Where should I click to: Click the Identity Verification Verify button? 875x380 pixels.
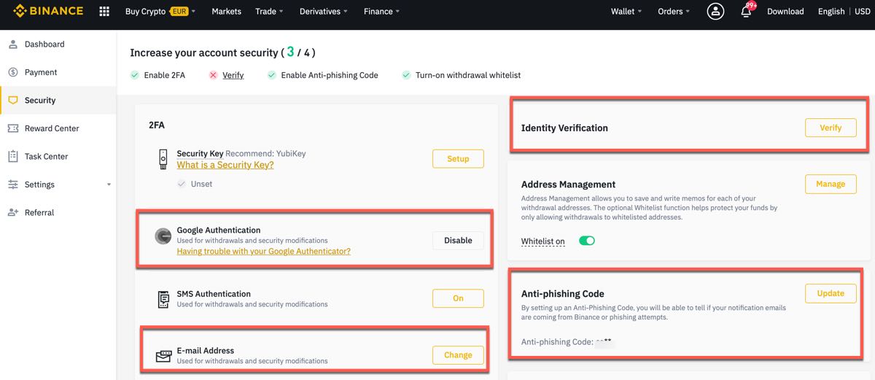[x=831, y=128]
